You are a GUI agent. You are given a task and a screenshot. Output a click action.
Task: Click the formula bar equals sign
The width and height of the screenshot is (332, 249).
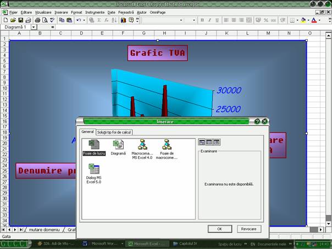pyautogui.click(x=53, y=27)
